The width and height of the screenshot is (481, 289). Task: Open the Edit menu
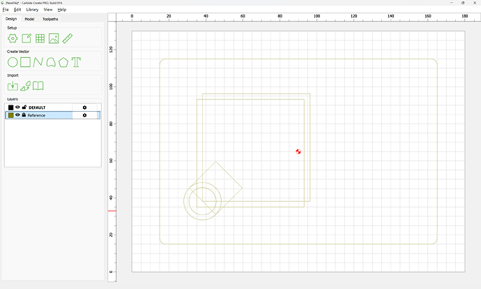tap(17, 10)
